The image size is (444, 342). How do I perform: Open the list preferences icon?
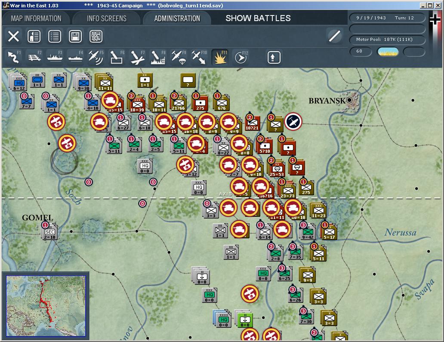pyautogui.click(x=55, y=37)
